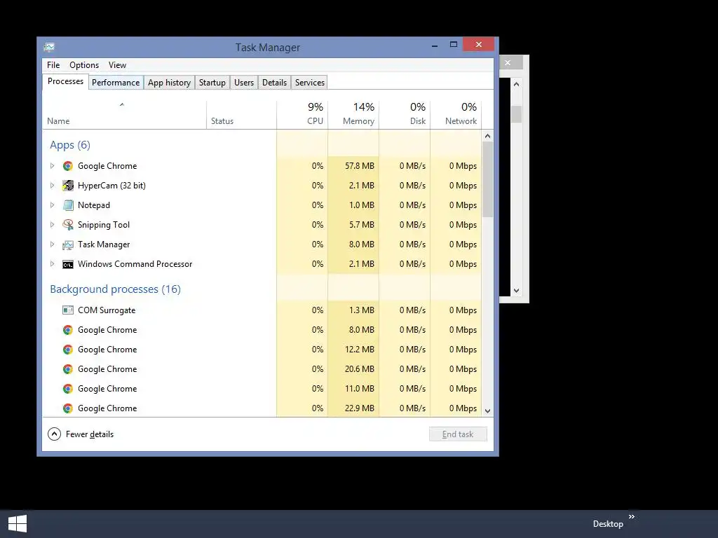Click the Desktop toolbar label on taskbar
Screen dimensions: 718x538
(x=608, y=524)
